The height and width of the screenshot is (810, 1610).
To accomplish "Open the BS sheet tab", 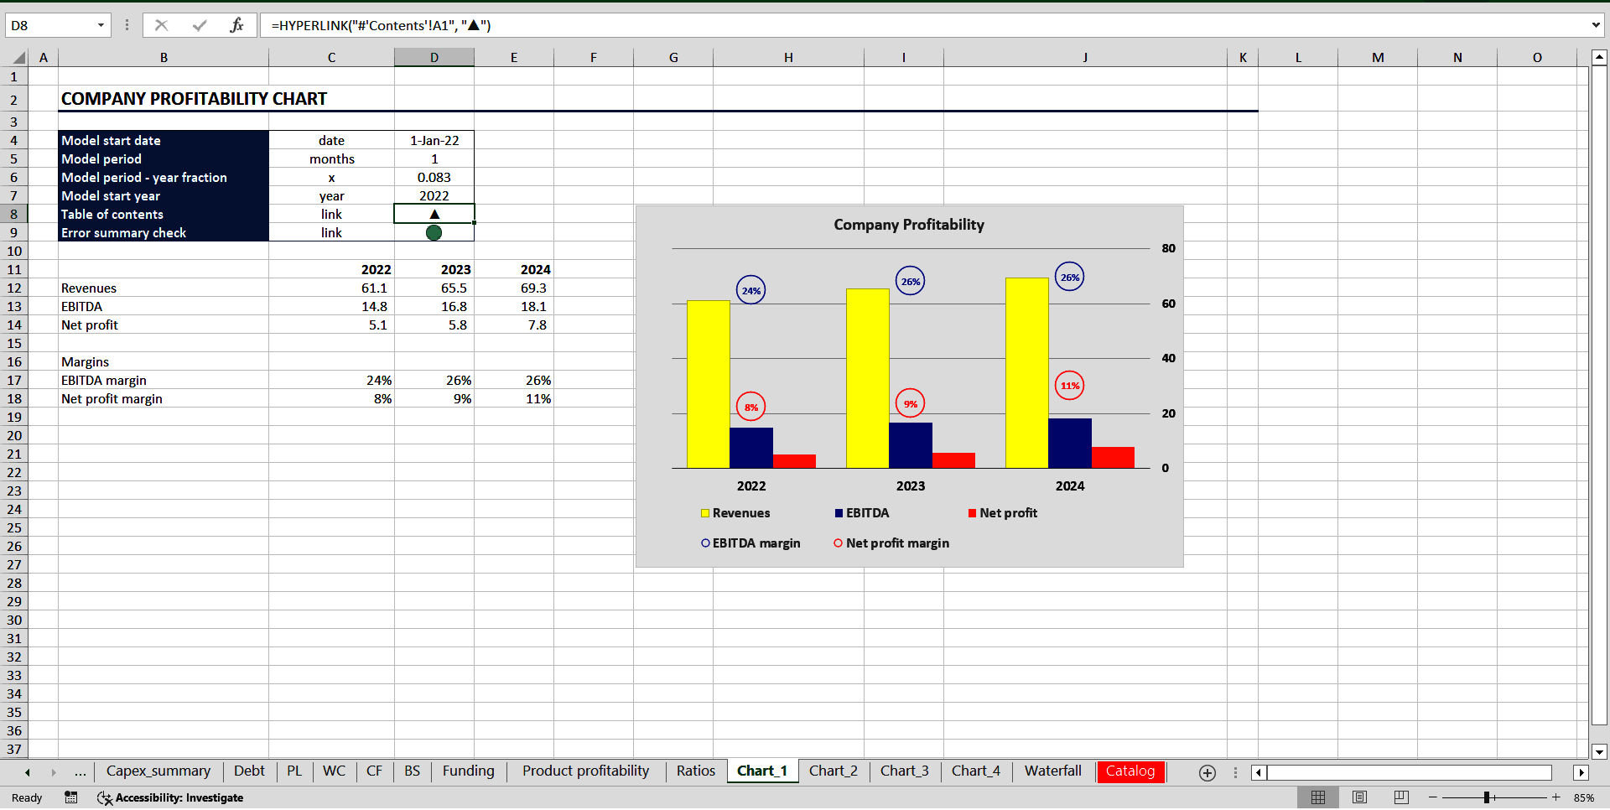I will 412,771.
